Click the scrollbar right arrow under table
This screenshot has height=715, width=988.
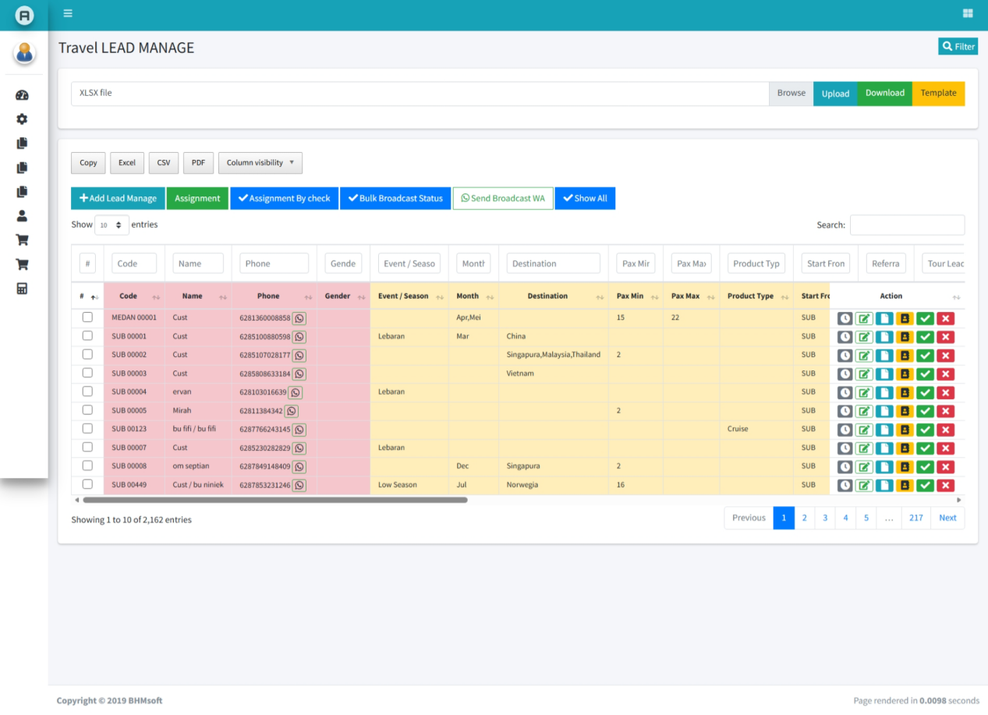coord(959,500)
